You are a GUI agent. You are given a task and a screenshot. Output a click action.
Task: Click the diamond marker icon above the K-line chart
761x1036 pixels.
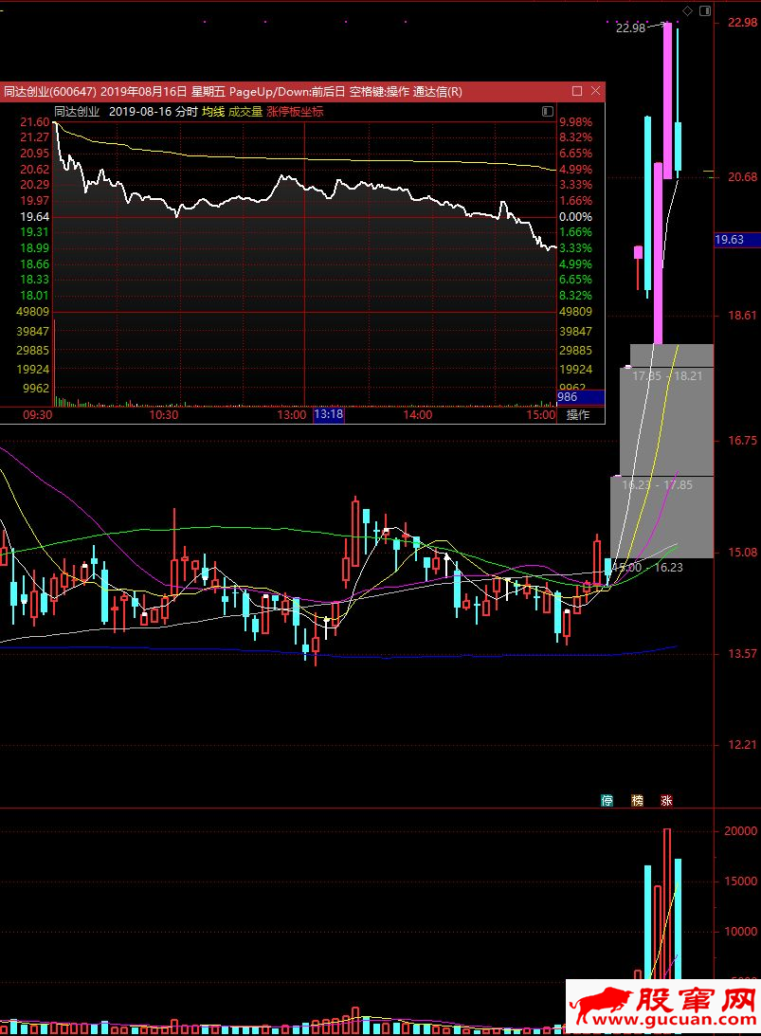coord(688,10)
